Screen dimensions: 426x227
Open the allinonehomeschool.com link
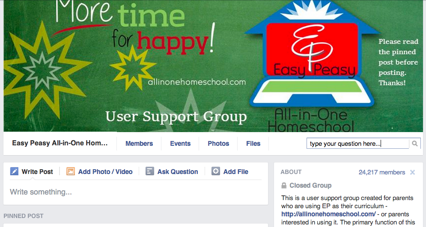328,214
